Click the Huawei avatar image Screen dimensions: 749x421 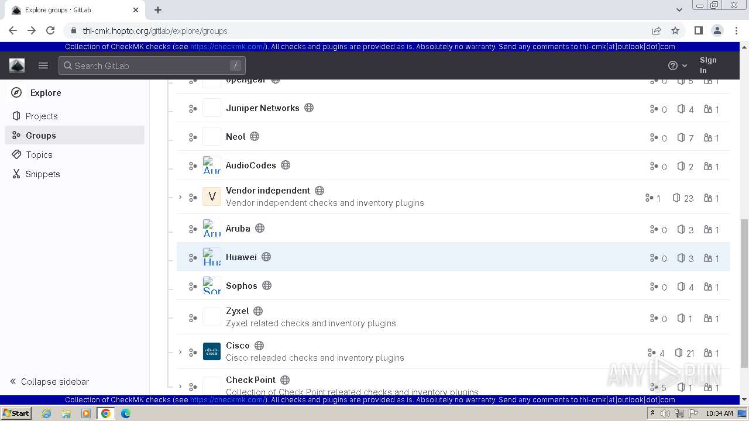coord(212,257)
